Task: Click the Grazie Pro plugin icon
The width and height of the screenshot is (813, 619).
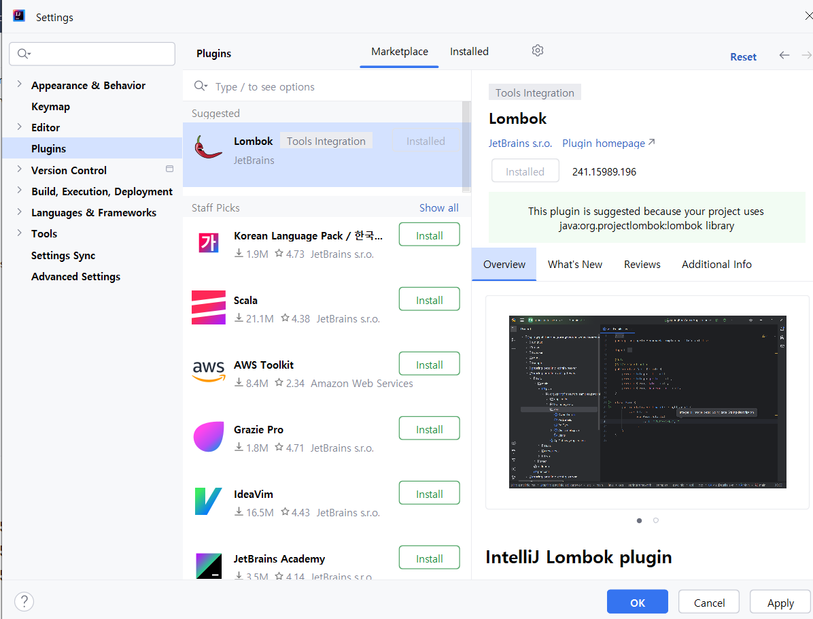Action: (x=209, y=437)
